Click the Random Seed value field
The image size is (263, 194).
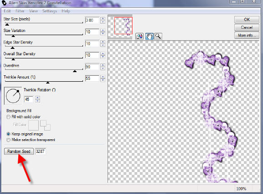[40, 152]
